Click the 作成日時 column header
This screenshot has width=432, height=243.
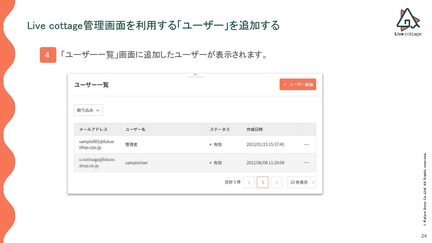(254, 130)
